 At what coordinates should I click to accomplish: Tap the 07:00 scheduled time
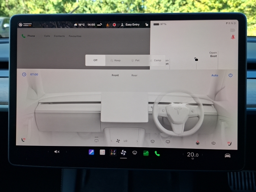[34, 75]
